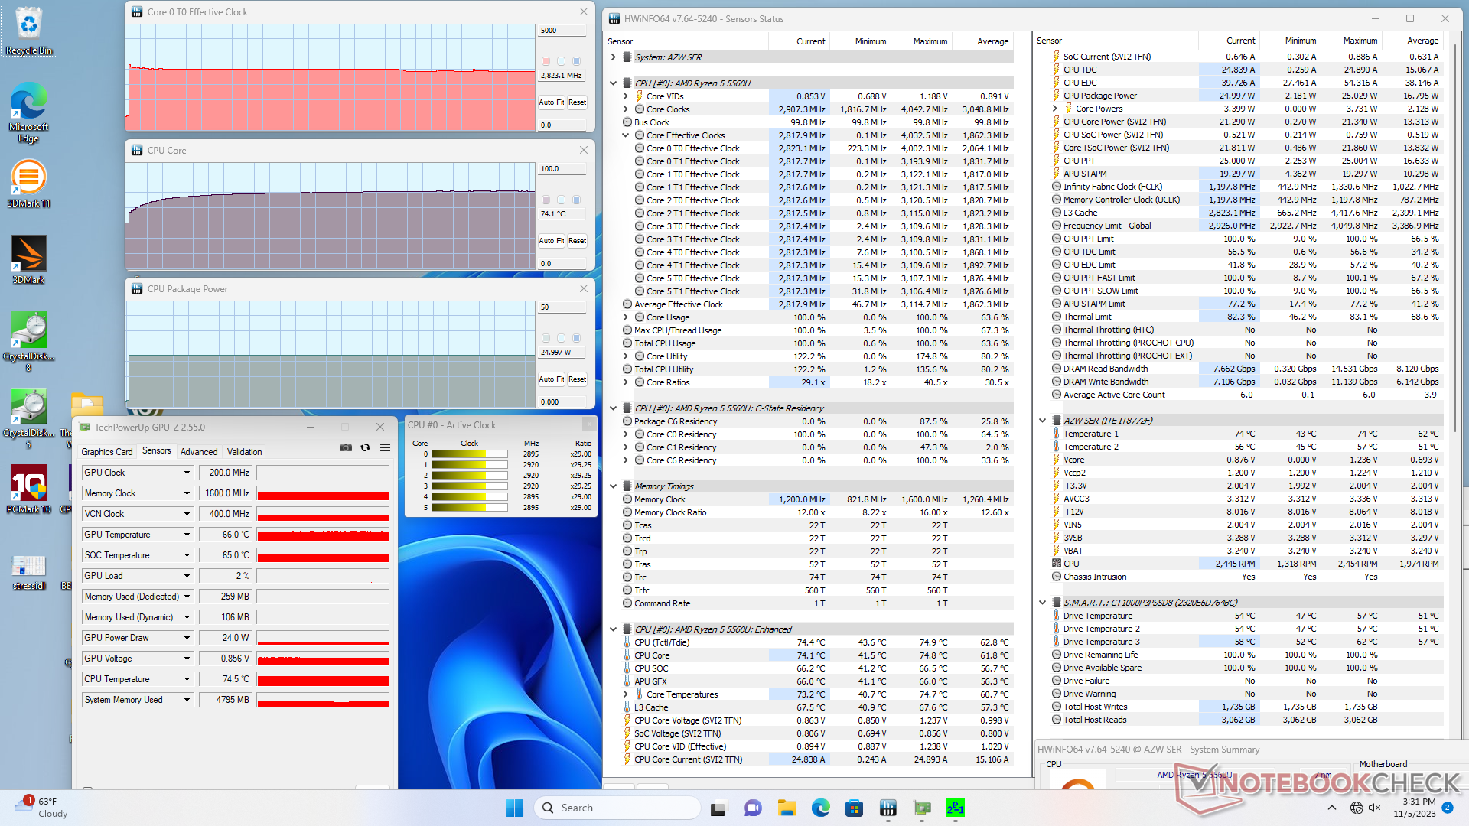
Task: Click the muted volume tray icon
Action: click(1375, 808)
